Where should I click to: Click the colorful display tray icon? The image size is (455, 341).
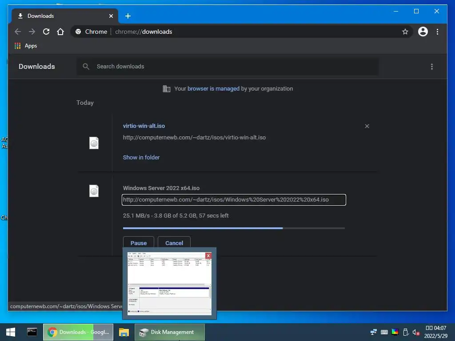click(395, 332)
